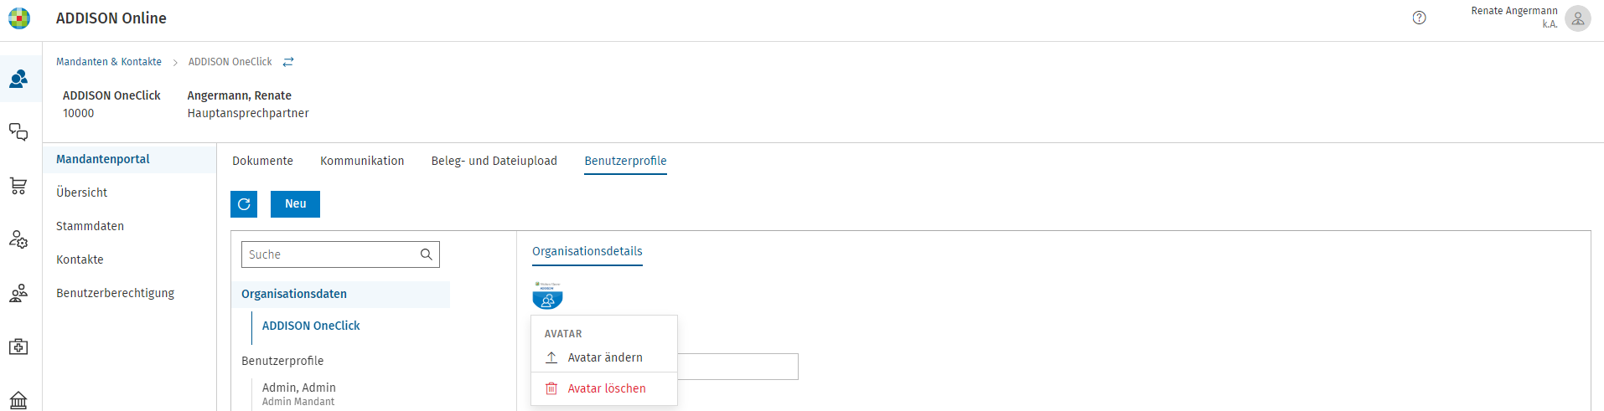Open the user settings sidebar icon
The width and height of the screenshot is (1604, 411).
[18, 239]
